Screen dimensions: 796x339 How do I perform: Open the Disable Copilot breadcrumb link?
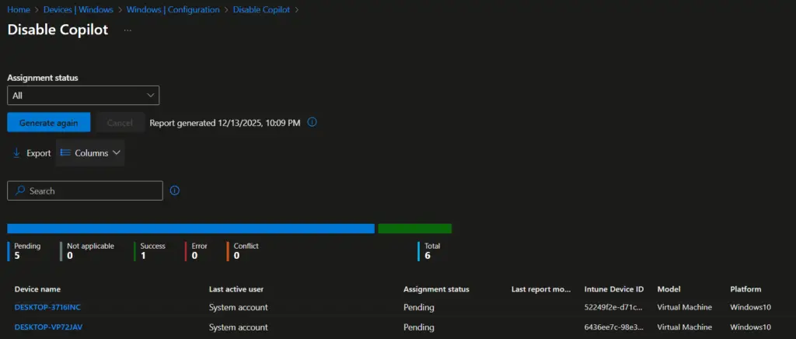(261, 9)
